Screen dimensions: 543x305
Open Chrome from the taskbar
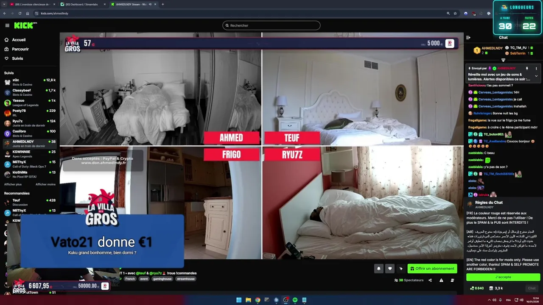(258, 300)
